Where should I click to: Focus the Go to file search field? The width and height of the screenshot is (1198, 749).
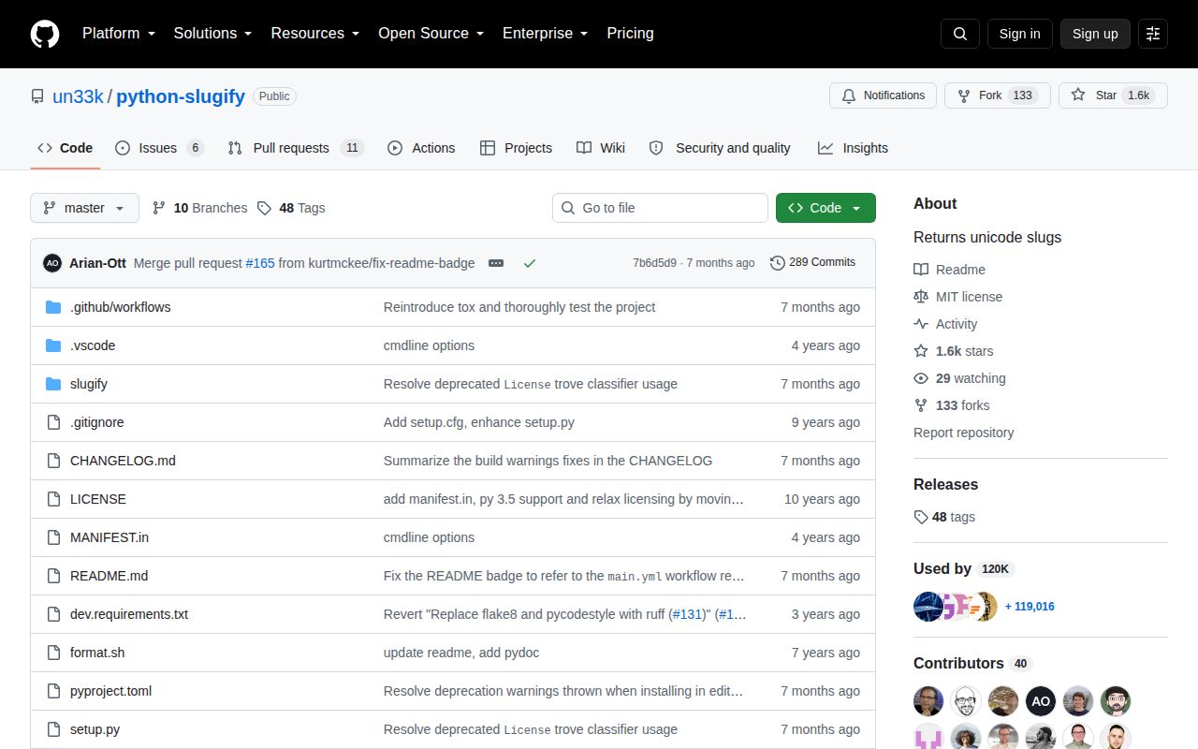660,208
